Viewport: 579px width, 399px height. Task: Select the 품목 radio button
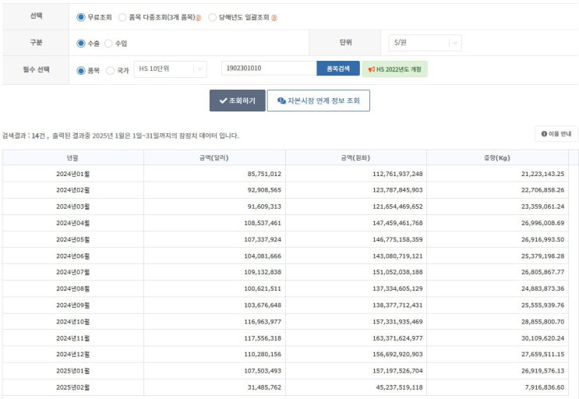coord(81,70)
